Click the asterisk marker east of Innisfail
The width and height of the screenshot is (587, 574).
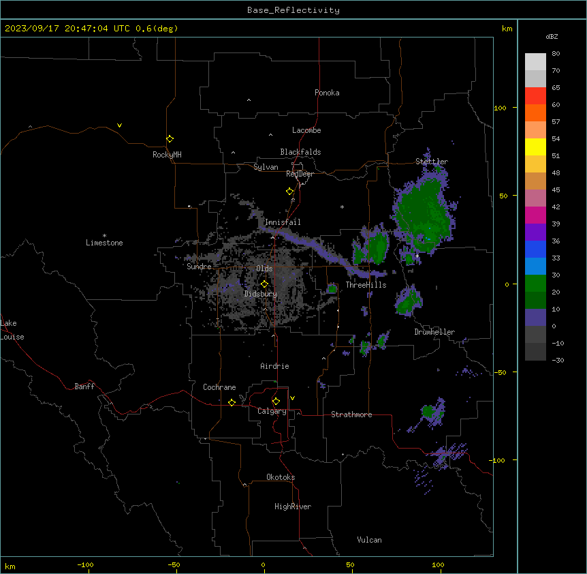click(x=342, y=207)
